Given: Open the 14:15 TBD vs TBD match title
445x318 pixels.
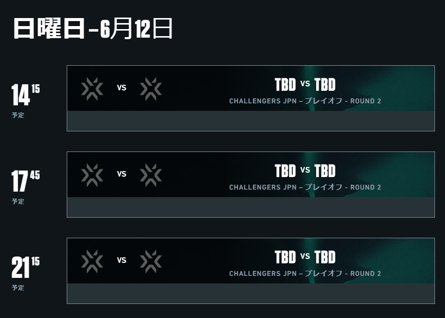Looking at the screenshot, I should point(305,85).
